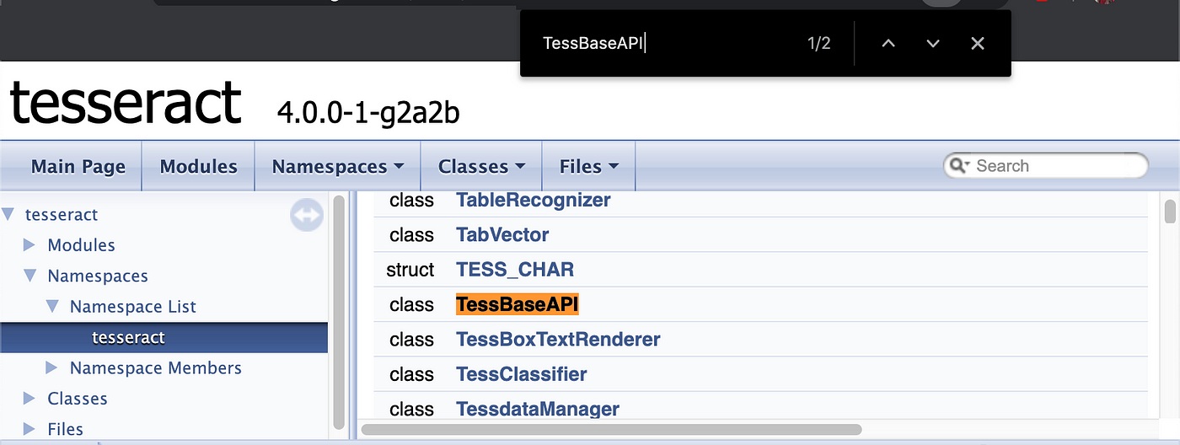Screen dimensions: 1180x445
Task: Open the Files dropdown menu
Action: (x=588, y=167)
